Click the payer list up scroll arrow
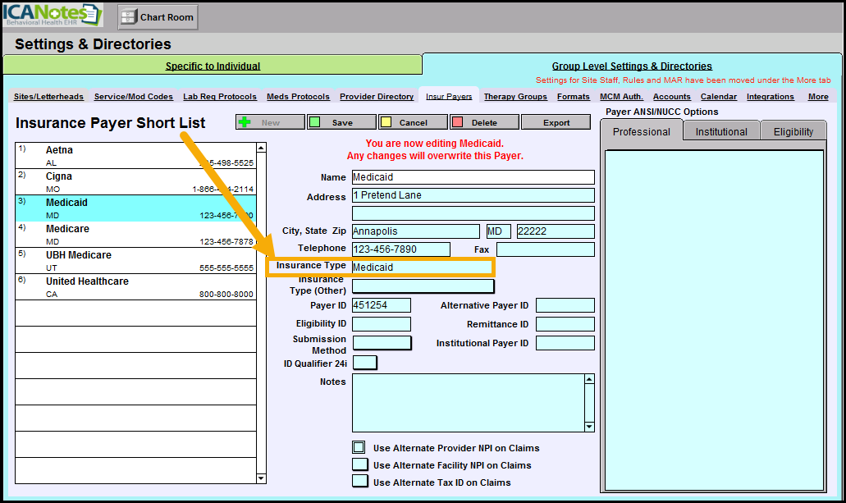 [262, 148]
